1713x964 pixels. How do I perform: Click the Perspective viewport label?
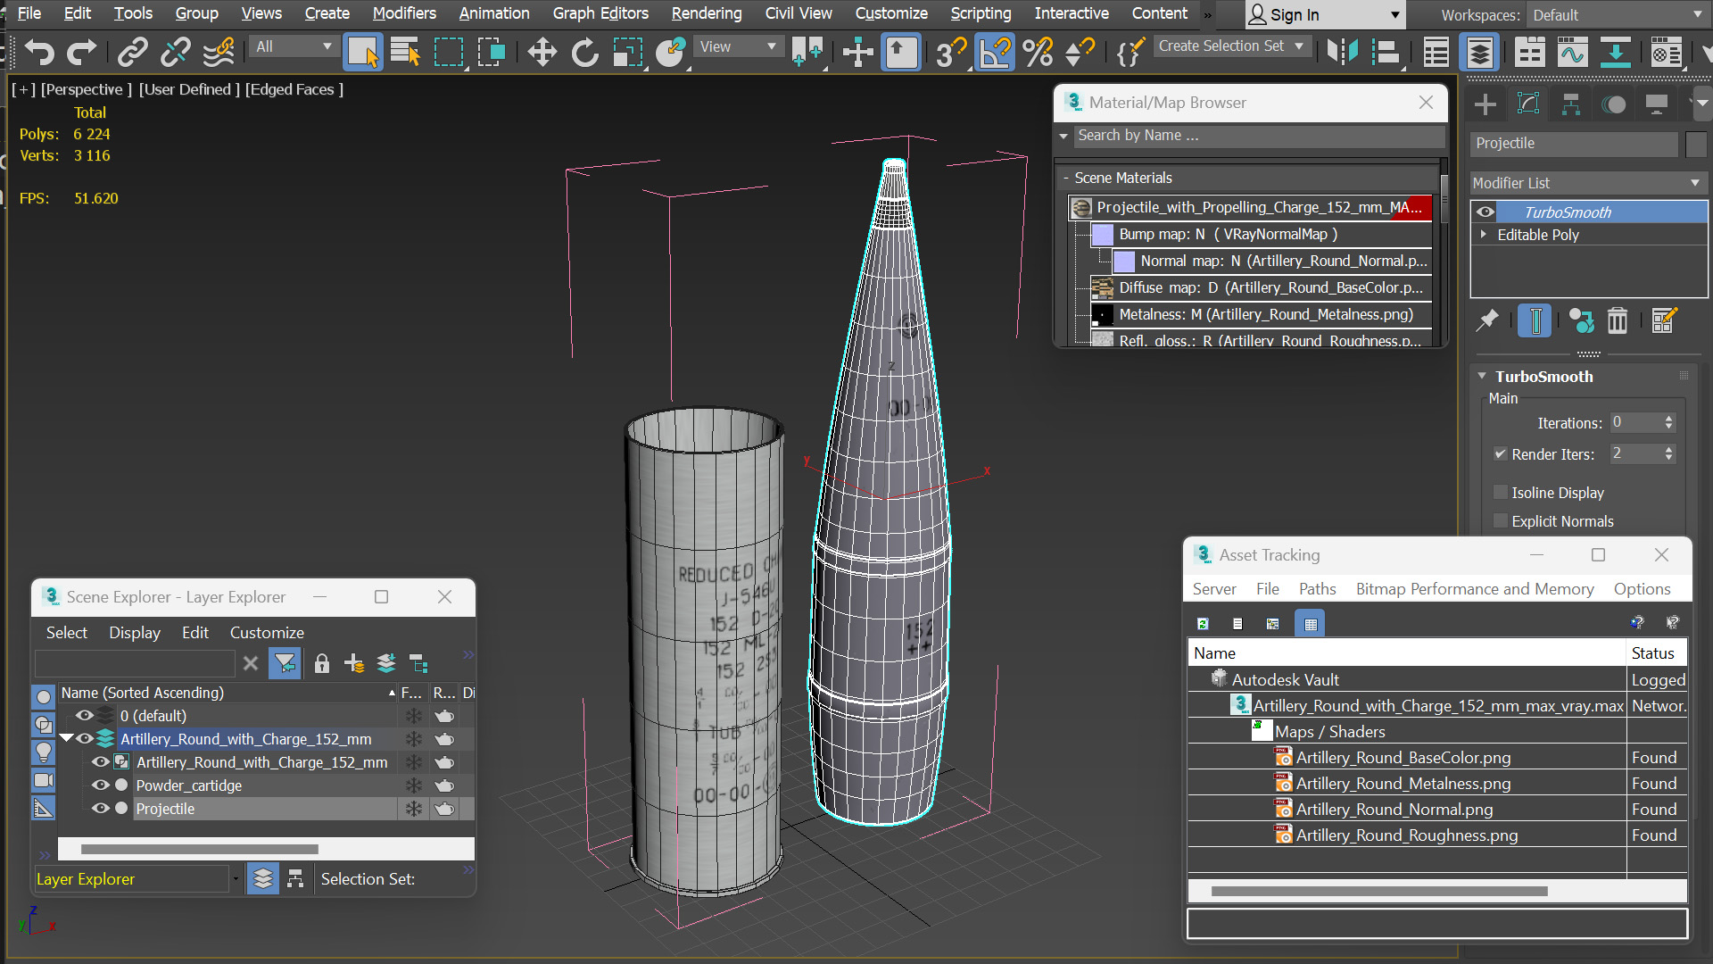coord(87,89)
